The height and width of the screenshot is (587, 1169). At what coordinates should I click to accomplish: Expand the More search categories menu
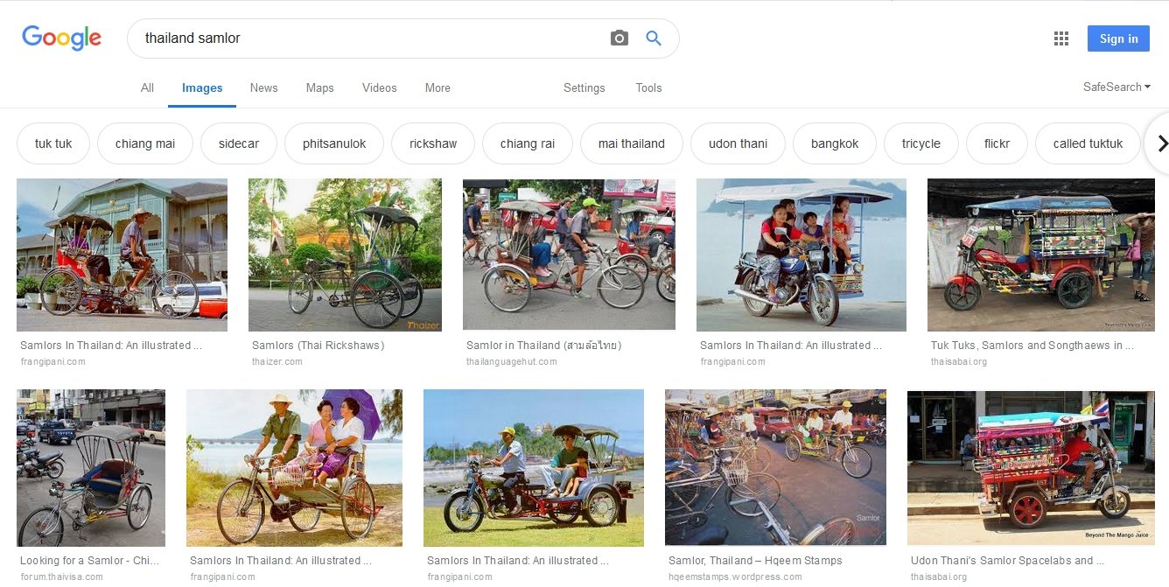[437, 87]
